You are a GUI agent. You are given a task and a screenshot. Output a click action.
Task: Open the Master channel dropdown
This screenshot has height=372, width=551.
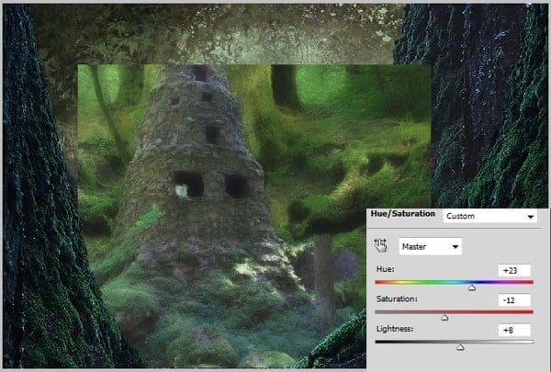(x=430, y=246)
